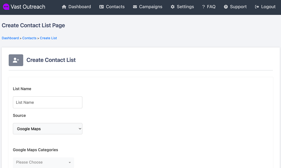Image resolution: width=281 pixels, height=168 pixels.
Task: Follow the Contacts breadcrumb link
Action: (29, 38)
